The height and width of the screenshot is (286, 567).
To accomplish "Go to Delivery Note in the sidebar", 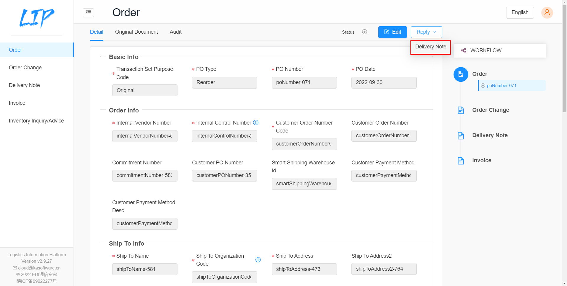I will point(37,85).
